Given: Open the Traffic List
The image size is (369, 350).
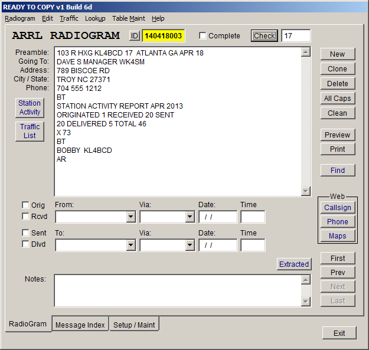Looking at the screenshot, I should tap(30, 131).
